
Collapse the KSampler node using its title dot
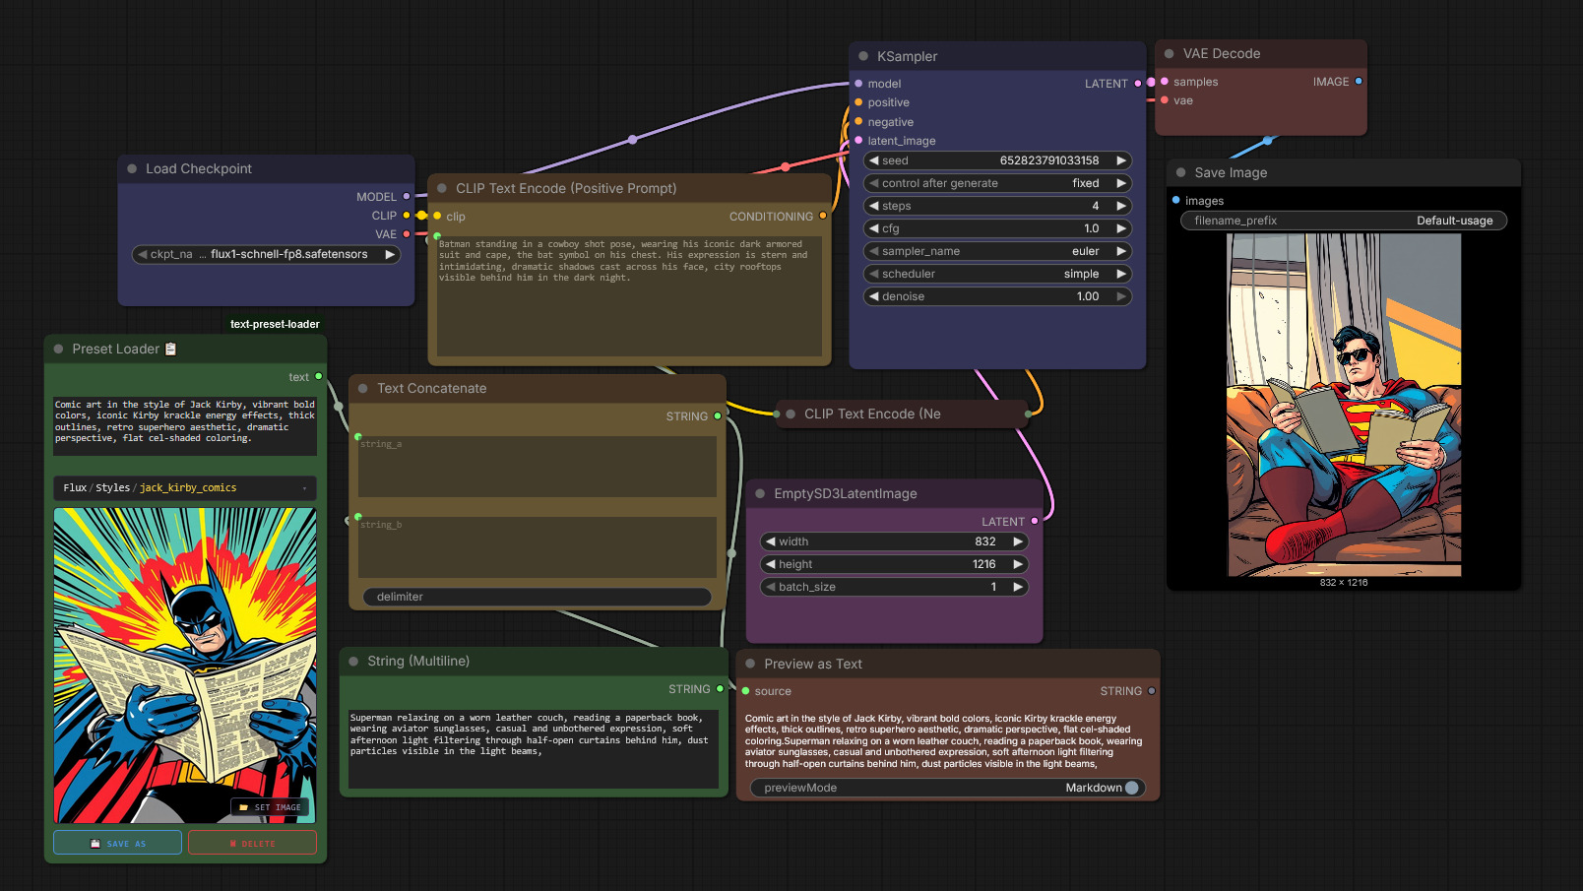point(863,57)
